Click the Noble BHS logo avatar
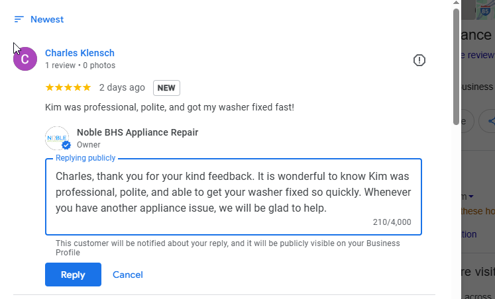Viewport: 495px width, 299px height. (x=57, y=138)
